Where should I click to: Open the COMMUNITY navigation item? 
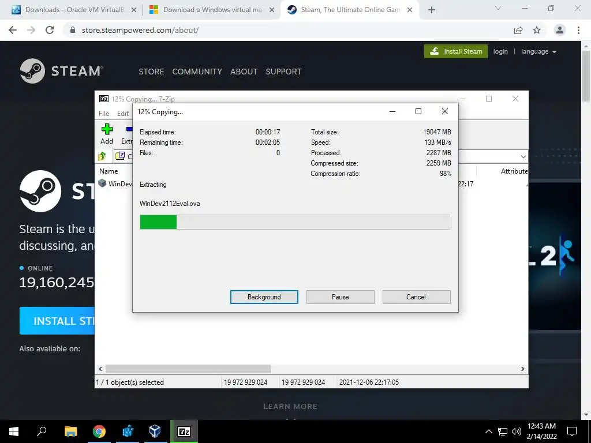click(x=197, y=72)
